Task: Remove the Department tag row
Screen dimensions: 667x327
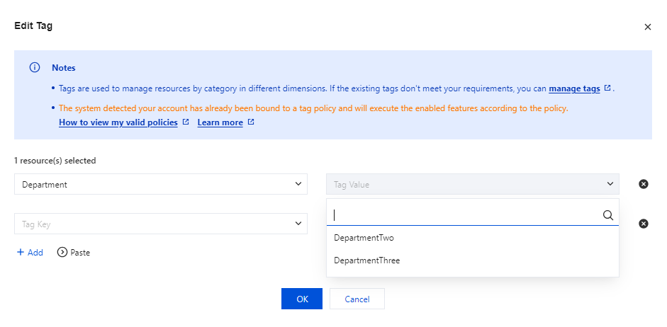Action: pyautogui.click(x=644, y=184)
